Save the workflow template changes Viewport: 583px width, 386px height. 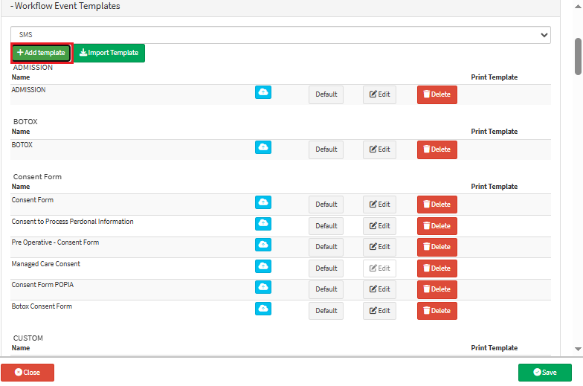(x=544, y=373)
